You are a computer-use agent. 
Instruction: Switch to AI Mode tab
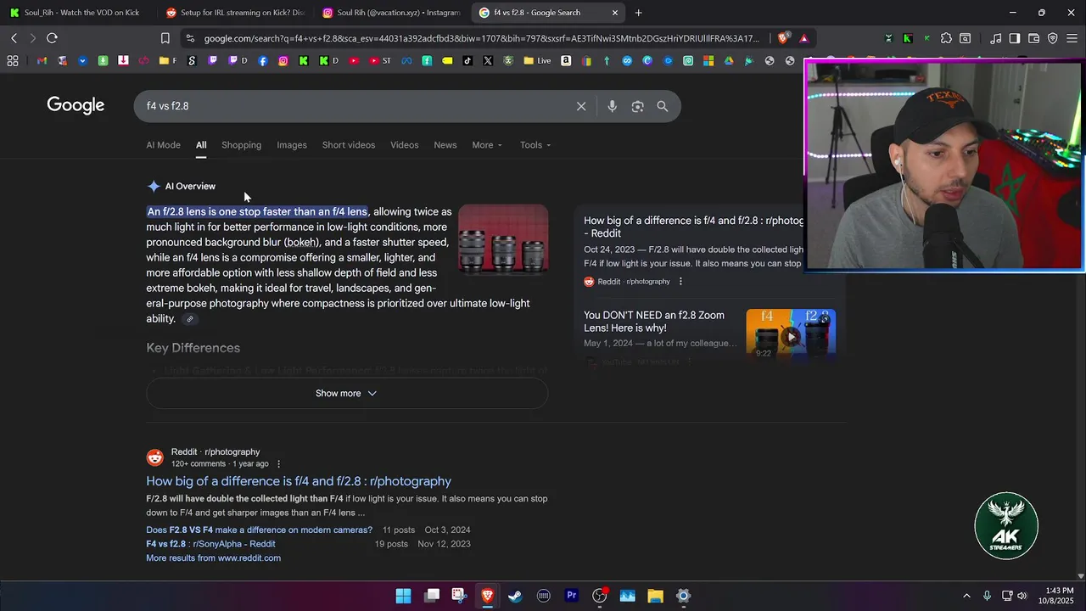pyautogui.click(x=163, y=145)
